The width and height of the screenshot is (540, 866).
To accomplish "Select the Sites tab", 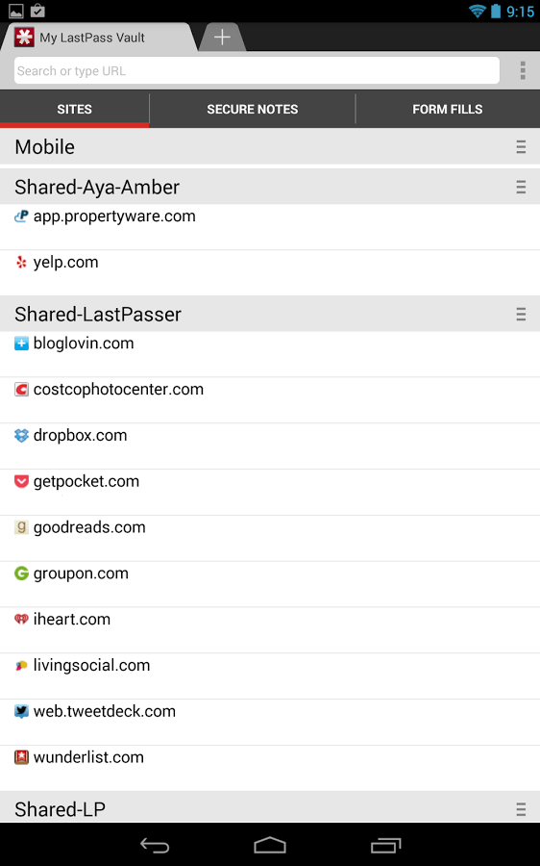I will [74, 110].
